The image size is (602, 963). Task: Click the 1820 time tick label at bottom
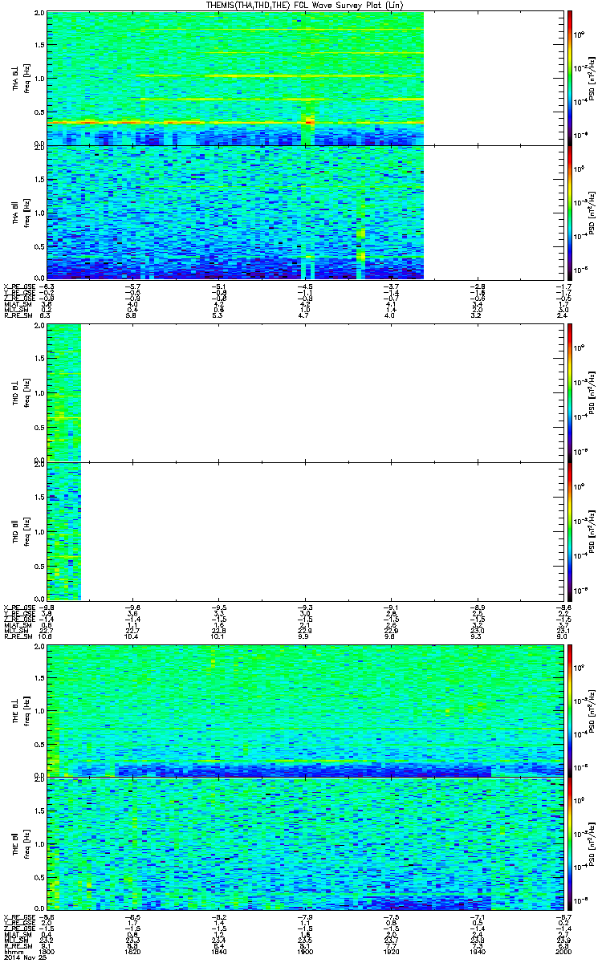pos(132,950)
